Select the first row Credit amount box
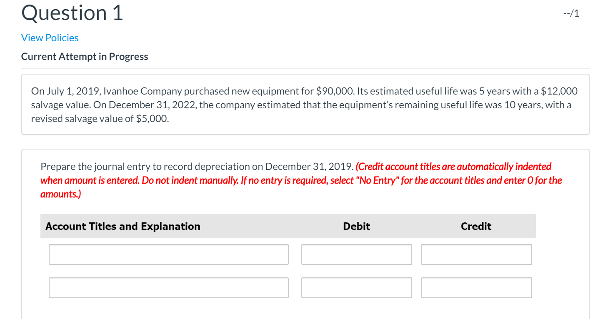Screen dimensions: 598x319 pos(475,254)
